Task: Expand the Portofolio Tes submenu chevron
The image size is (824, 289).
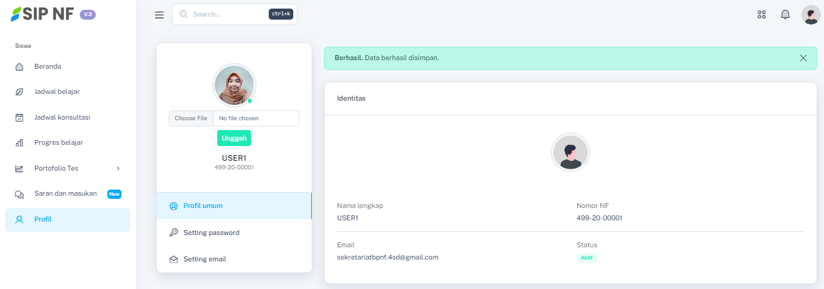Action: tap(118, 168)
